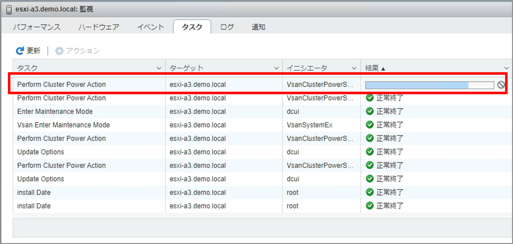Select the Enter Maintenance Mode task row
The width and height of the screenshot is (513, 244).
[x=55, y=112]
